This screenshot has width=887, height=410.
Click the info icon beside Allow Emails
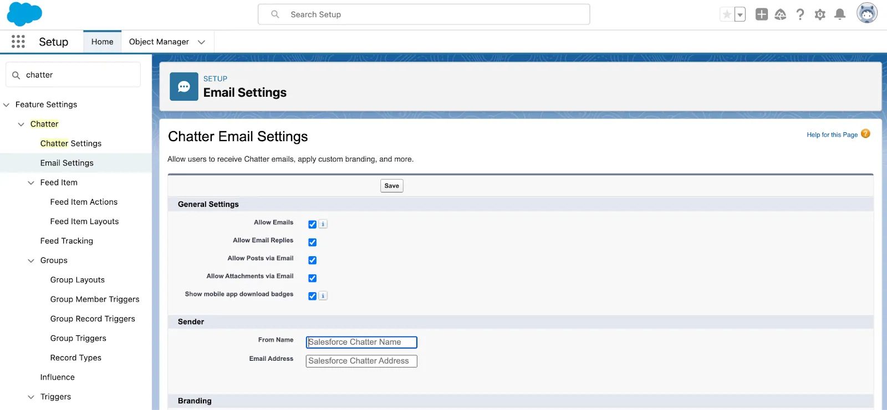323,224
